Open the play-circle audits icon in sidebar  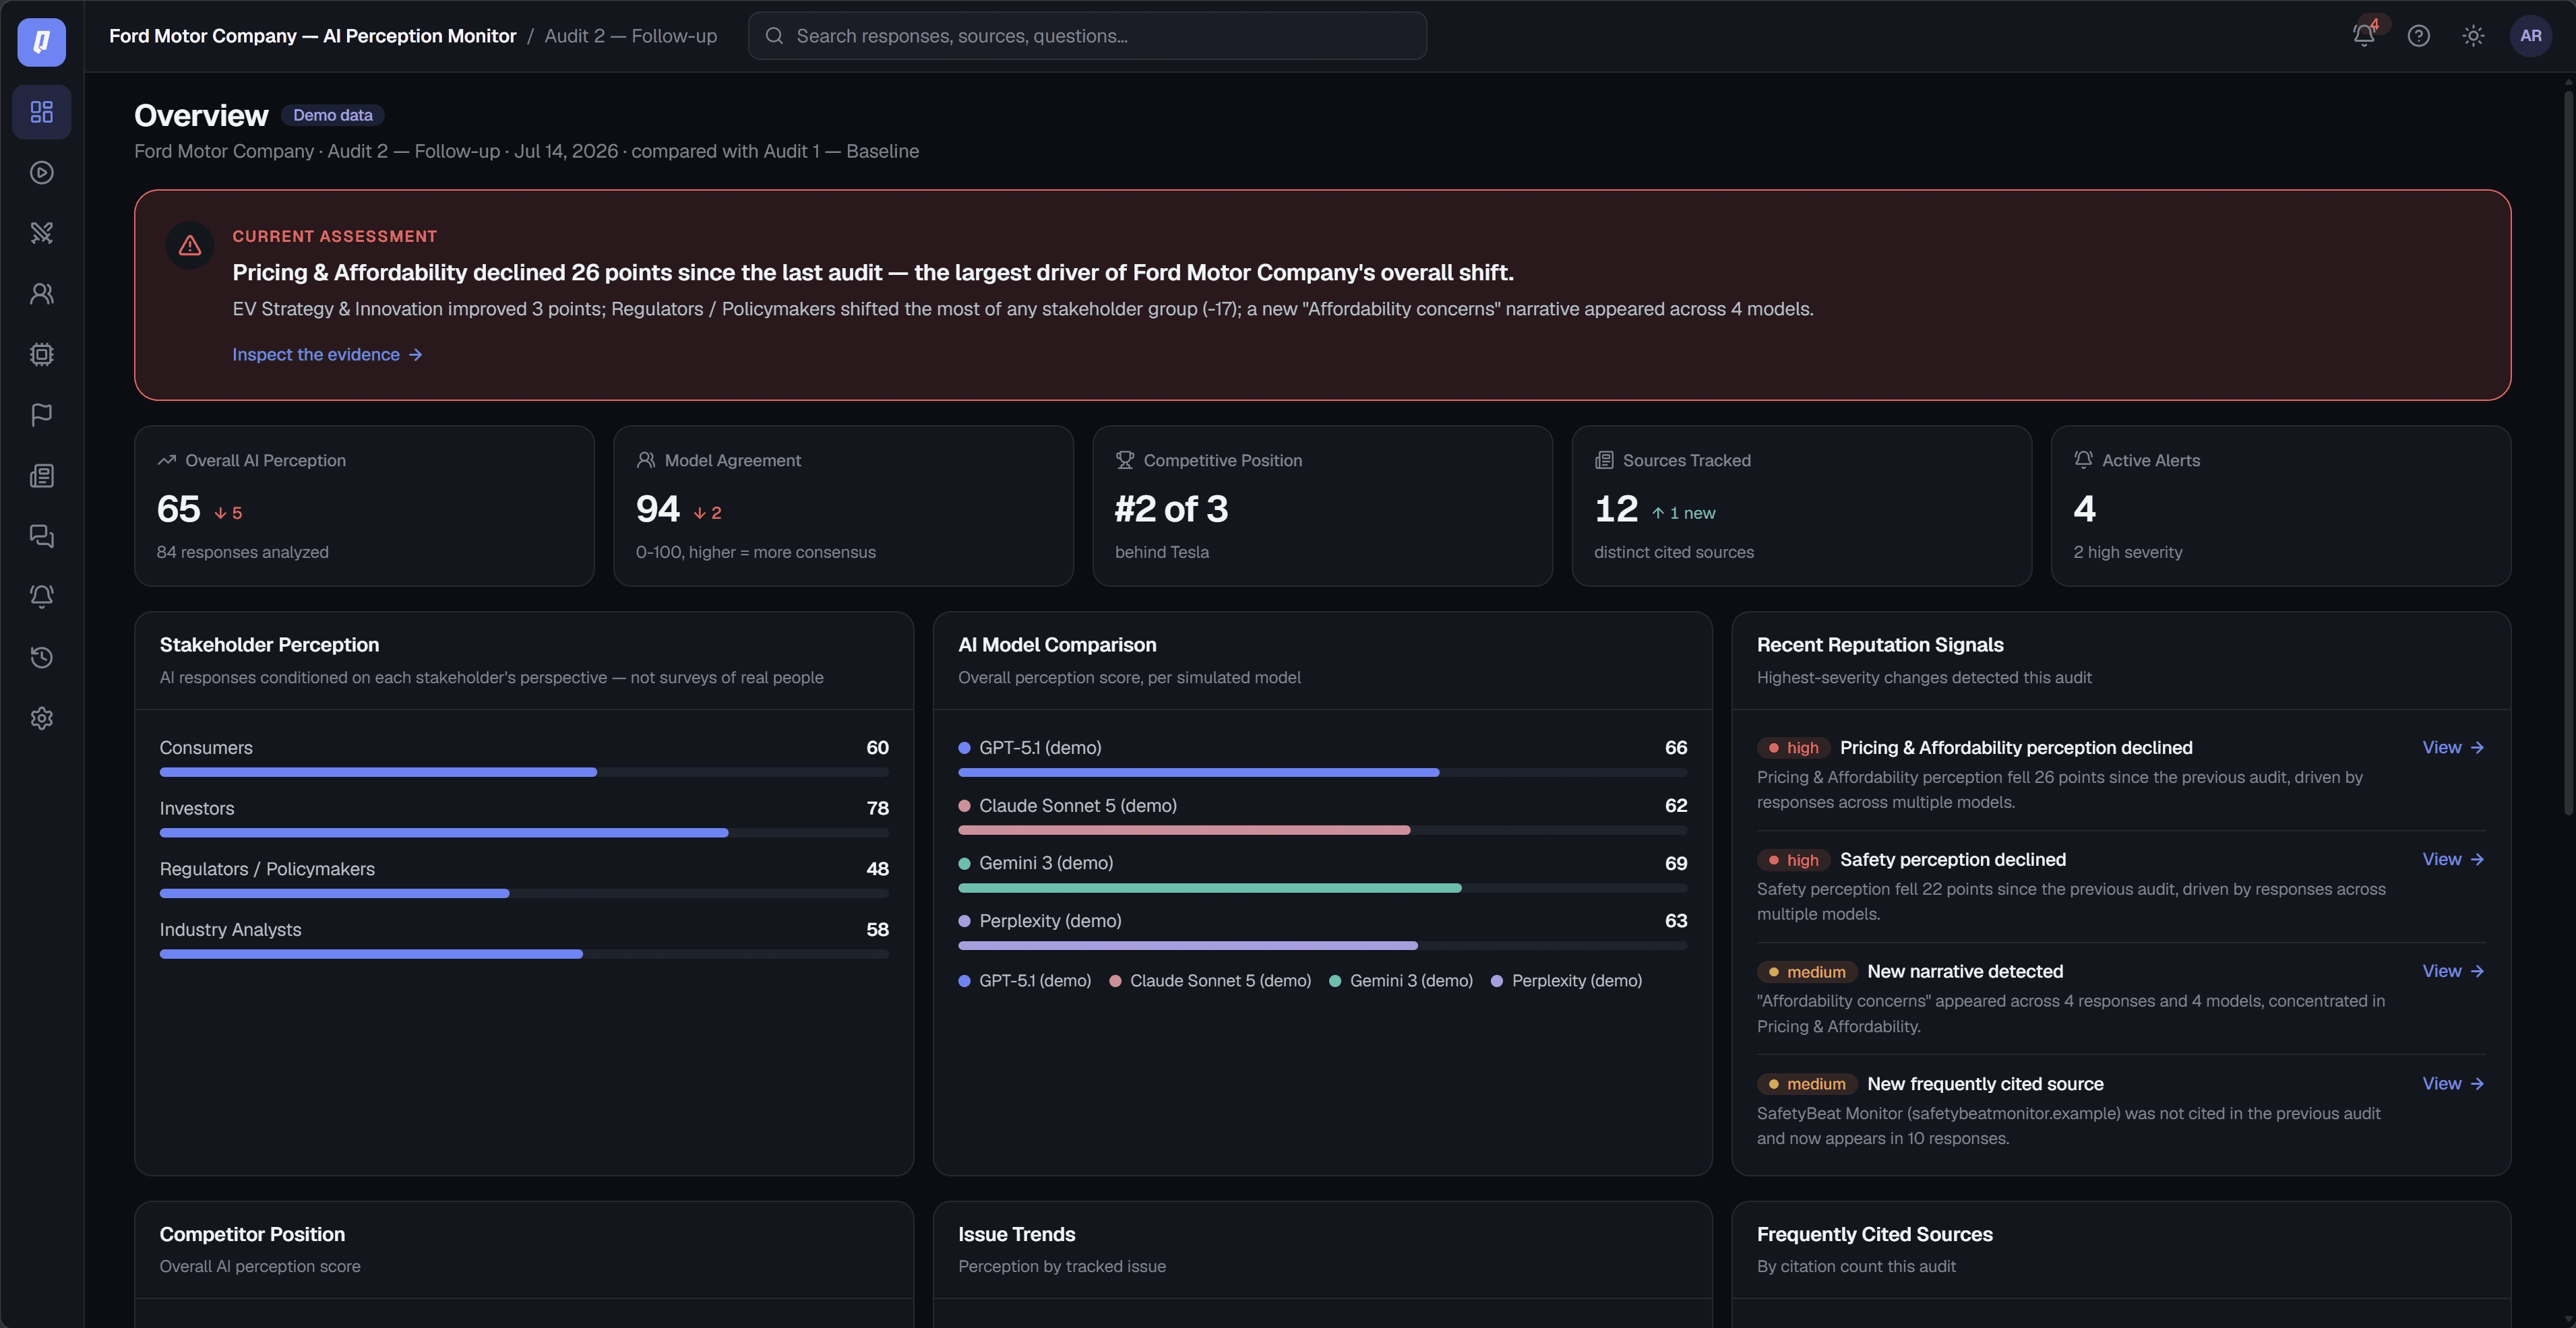pos(42,173)
